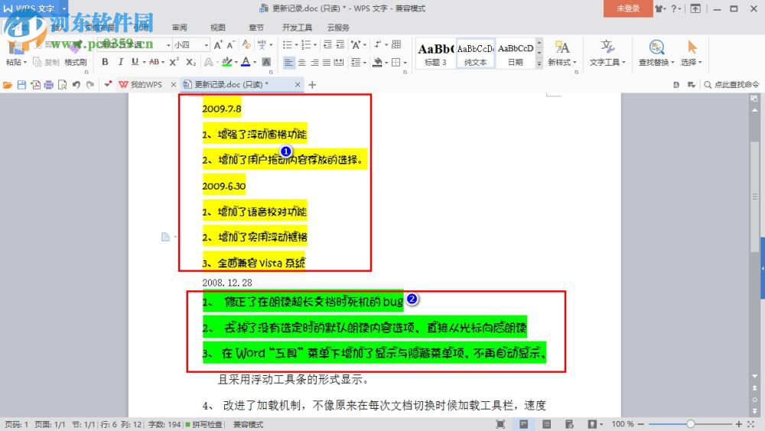The height and width of the screenshot is (431, 765).
Task: Open the 选择 selection tool menu
Action: click(692, 53)
